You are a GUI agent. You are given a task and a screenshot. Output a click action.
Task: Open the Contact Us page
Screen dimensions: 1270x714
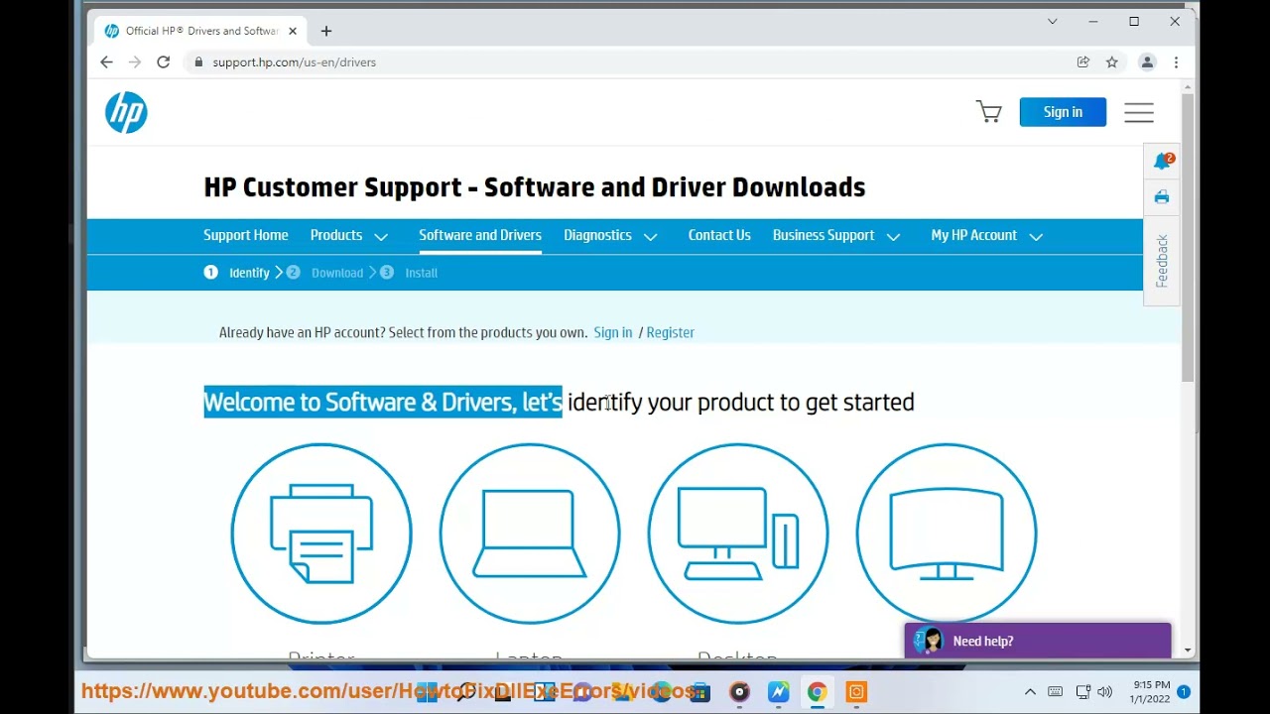719,236
